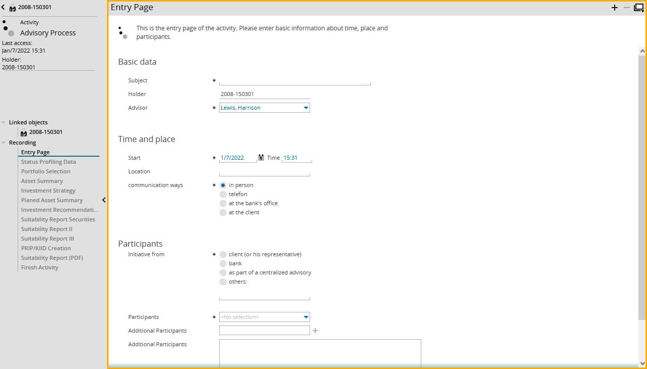Open the calendar picker next to Start date

pyautogui.click(x=261, y=158)
